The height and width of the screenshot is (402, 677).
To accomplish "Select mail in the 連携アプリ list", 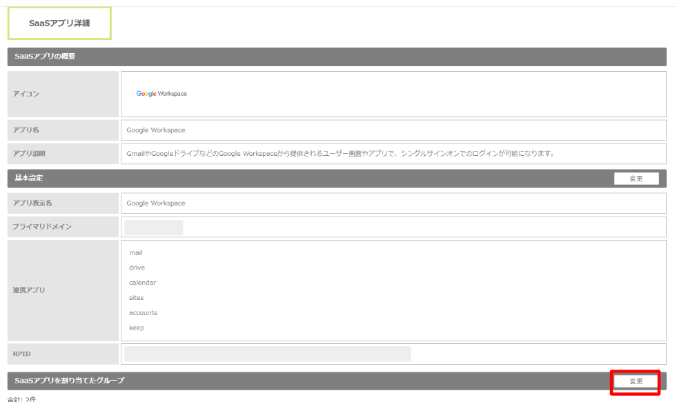I will pyautogui.click(x=135, y=253).
